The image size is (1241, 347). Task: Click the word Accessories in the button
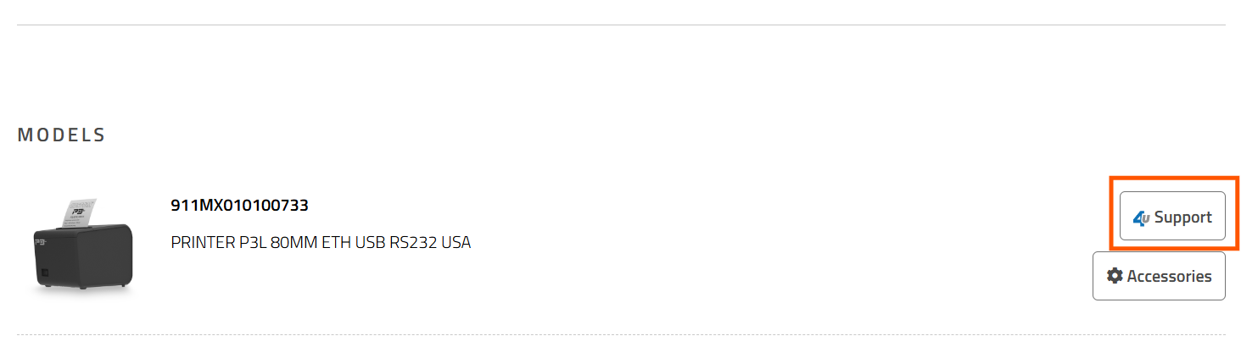1169,276
